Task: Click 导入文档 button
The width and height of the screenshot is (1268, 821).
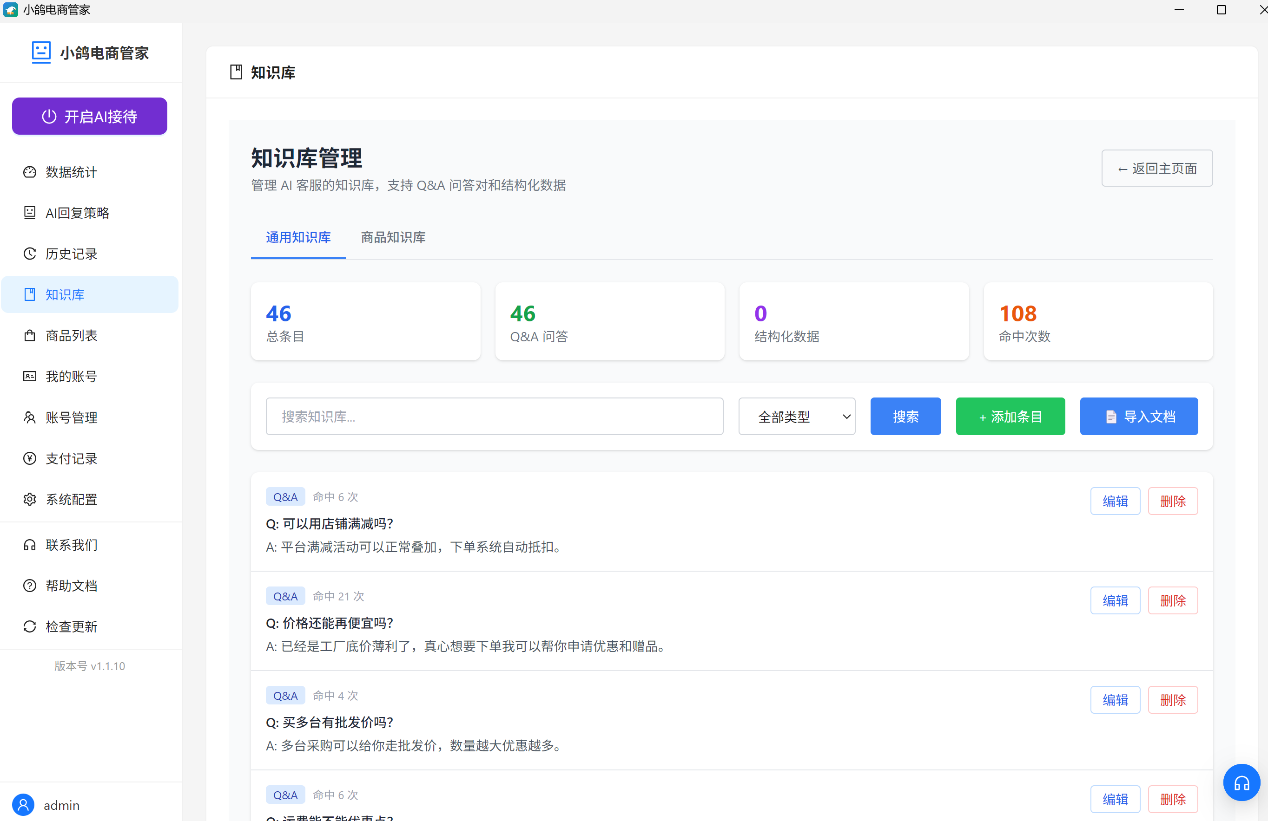Action: (1138, 417)
